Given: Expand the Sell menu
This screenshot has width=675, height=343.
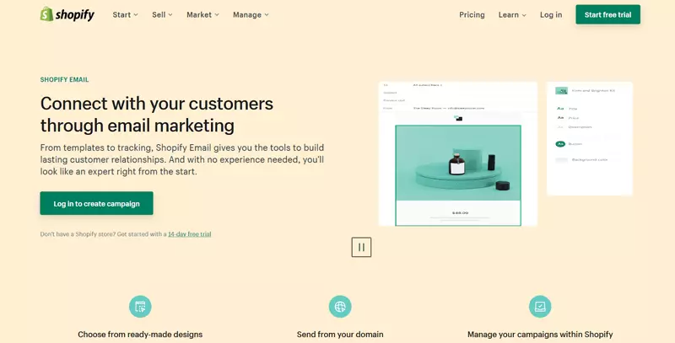Looking at the screenshot, I should [x=162, y=14].
